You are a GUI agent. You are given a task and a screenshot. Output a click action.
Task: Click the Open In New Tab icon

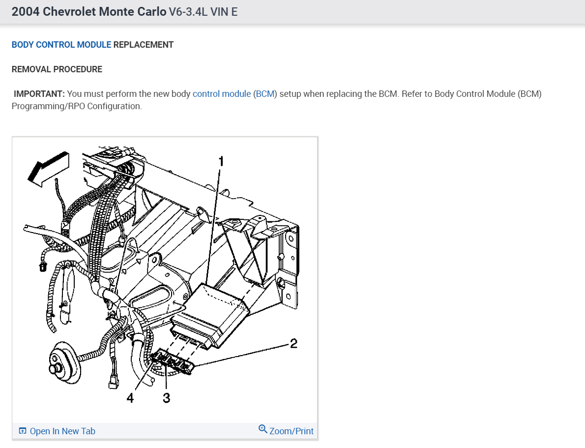click(23, 431)
